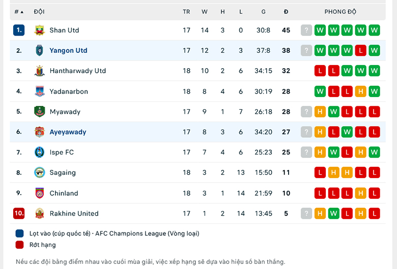Sort standings by the TR matches column
Image resolution: width=397 pixels, height=269 pixels.
(186, 12)
